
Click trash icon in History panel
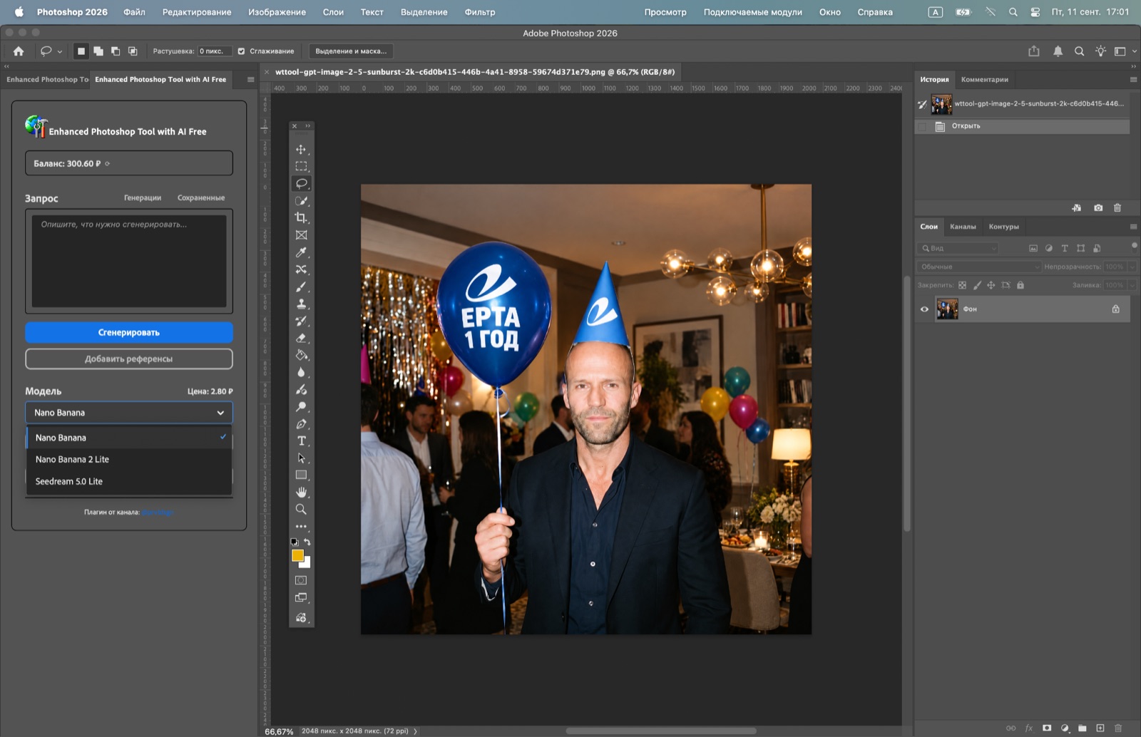pyautogui.click(x=1117, y=207)
